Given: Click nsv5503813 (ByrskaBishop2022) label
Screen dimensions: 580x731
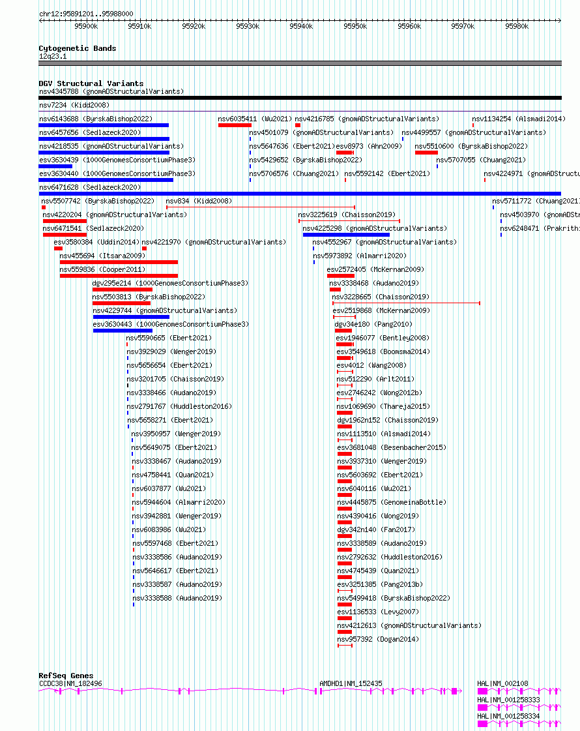Looking at the screenshot, I should tap(149, 297).
